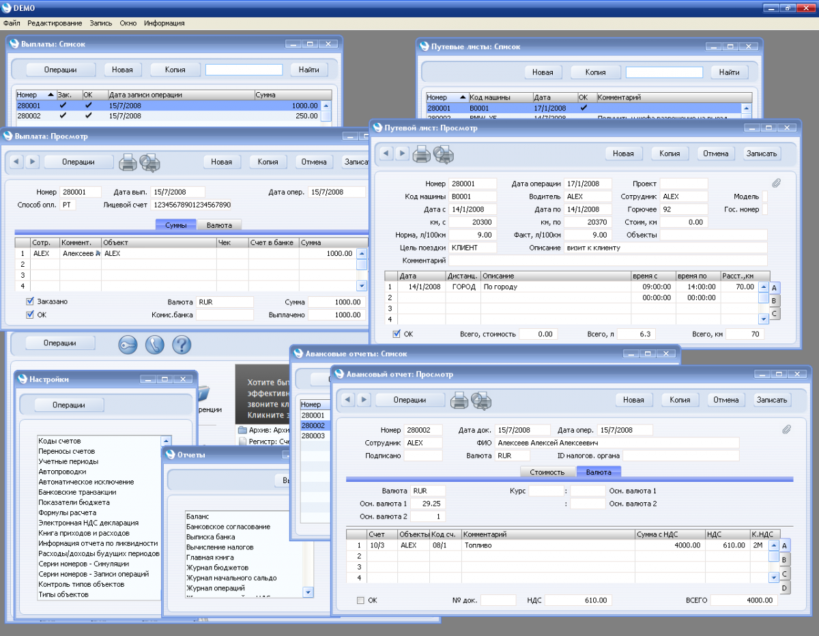This screenshot has height=636, width=819.
Task: Click the round phone icon in master window
Action: 155,345
